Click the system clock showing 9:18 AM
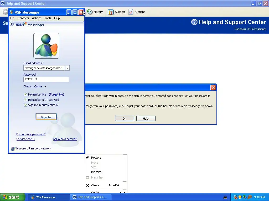 pyautogui.click(x=259, y=197)
